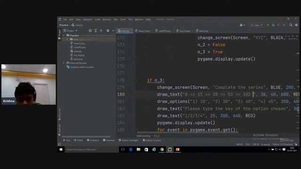Open the Code menu
The width and height of the screenshot is (301, 169).
(97, 20)
